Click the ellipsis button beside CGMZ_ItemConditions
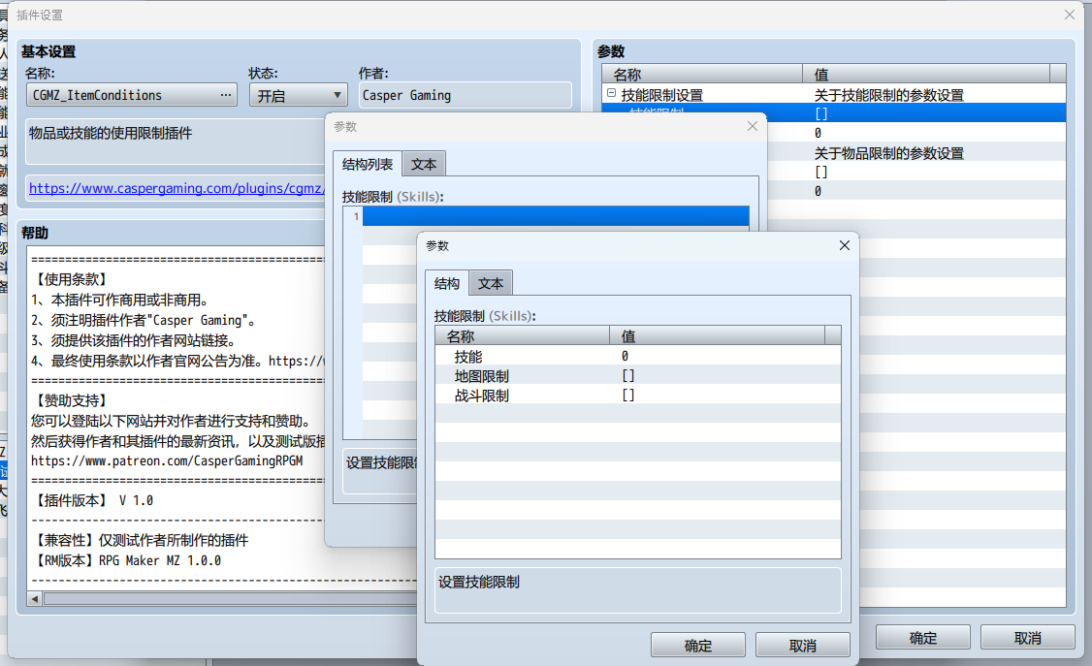Screen dimensions: 1092x666 226,95
